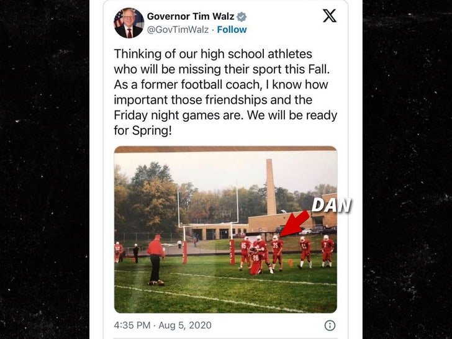Click the tall brick chimney behind the school
The image size is (452, 339).
point(271,187)
